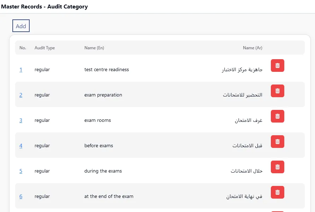The image size is (315, 212).
Task: Delete the "exam preparation" category
Action: coord(277,91)
